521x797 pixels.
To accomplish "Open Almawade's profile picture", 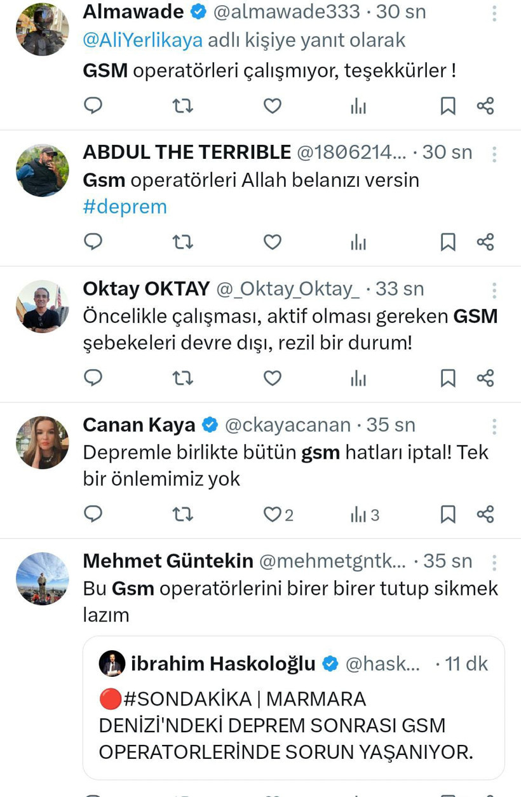I will 42,29.
